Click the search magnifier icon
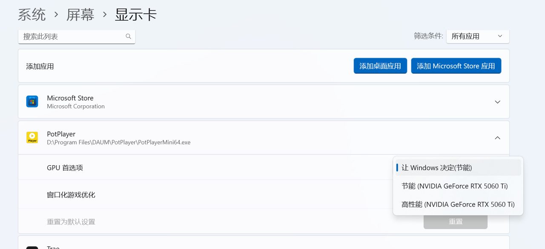The image size is (545, 249). pos(128,37)
